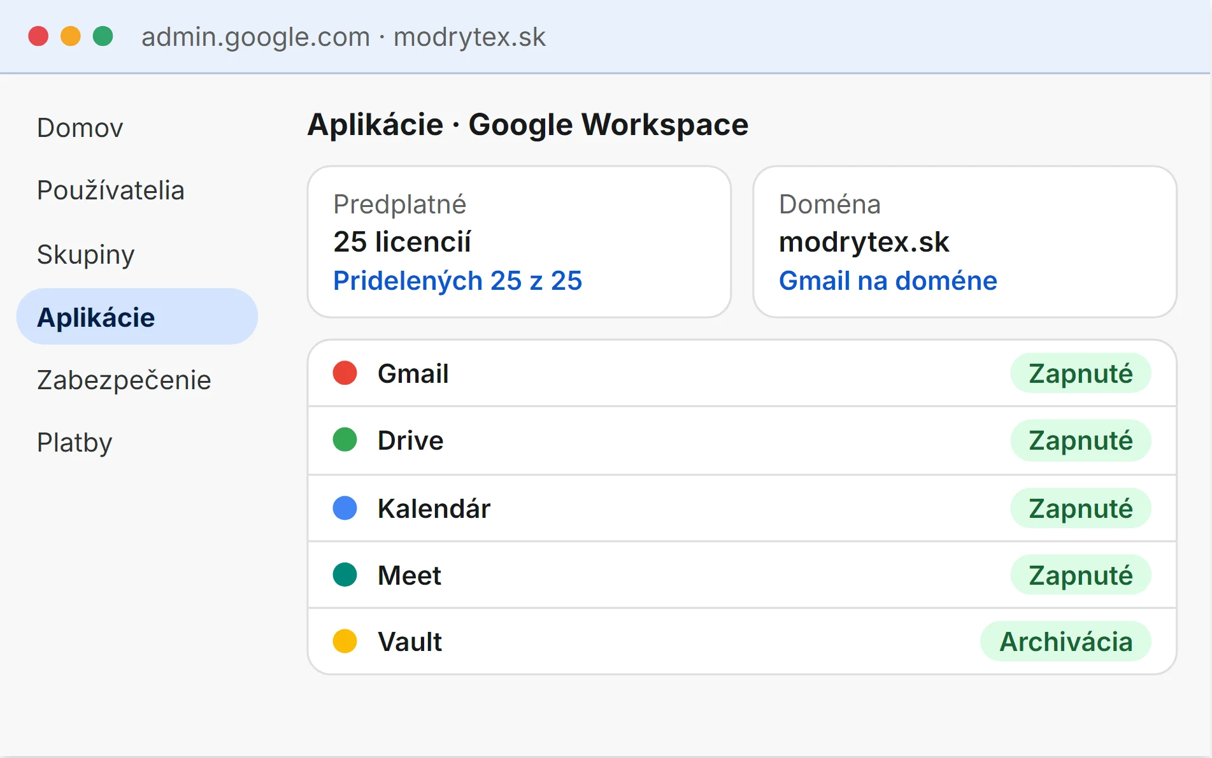Open the Drive app row name
Image resolution: width=1212 pixels, height=758 pixels.
410,441
